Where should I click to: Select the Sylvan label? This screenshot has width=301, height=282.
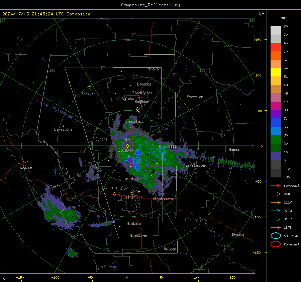(128, 99)
